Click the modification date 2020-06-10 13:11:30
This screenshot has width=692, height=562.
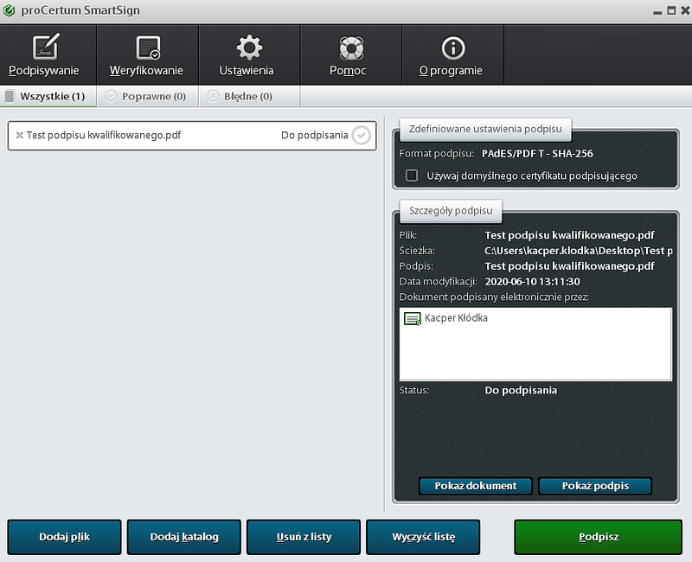532,282
